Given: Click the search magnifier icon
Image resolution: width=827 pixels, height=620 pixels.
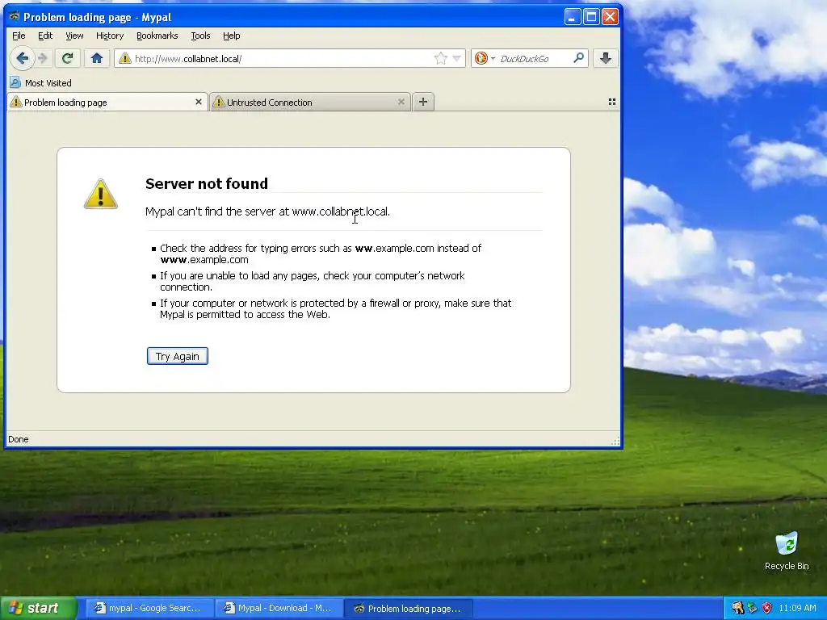Looking at the screenshot, I should (578, 58).
